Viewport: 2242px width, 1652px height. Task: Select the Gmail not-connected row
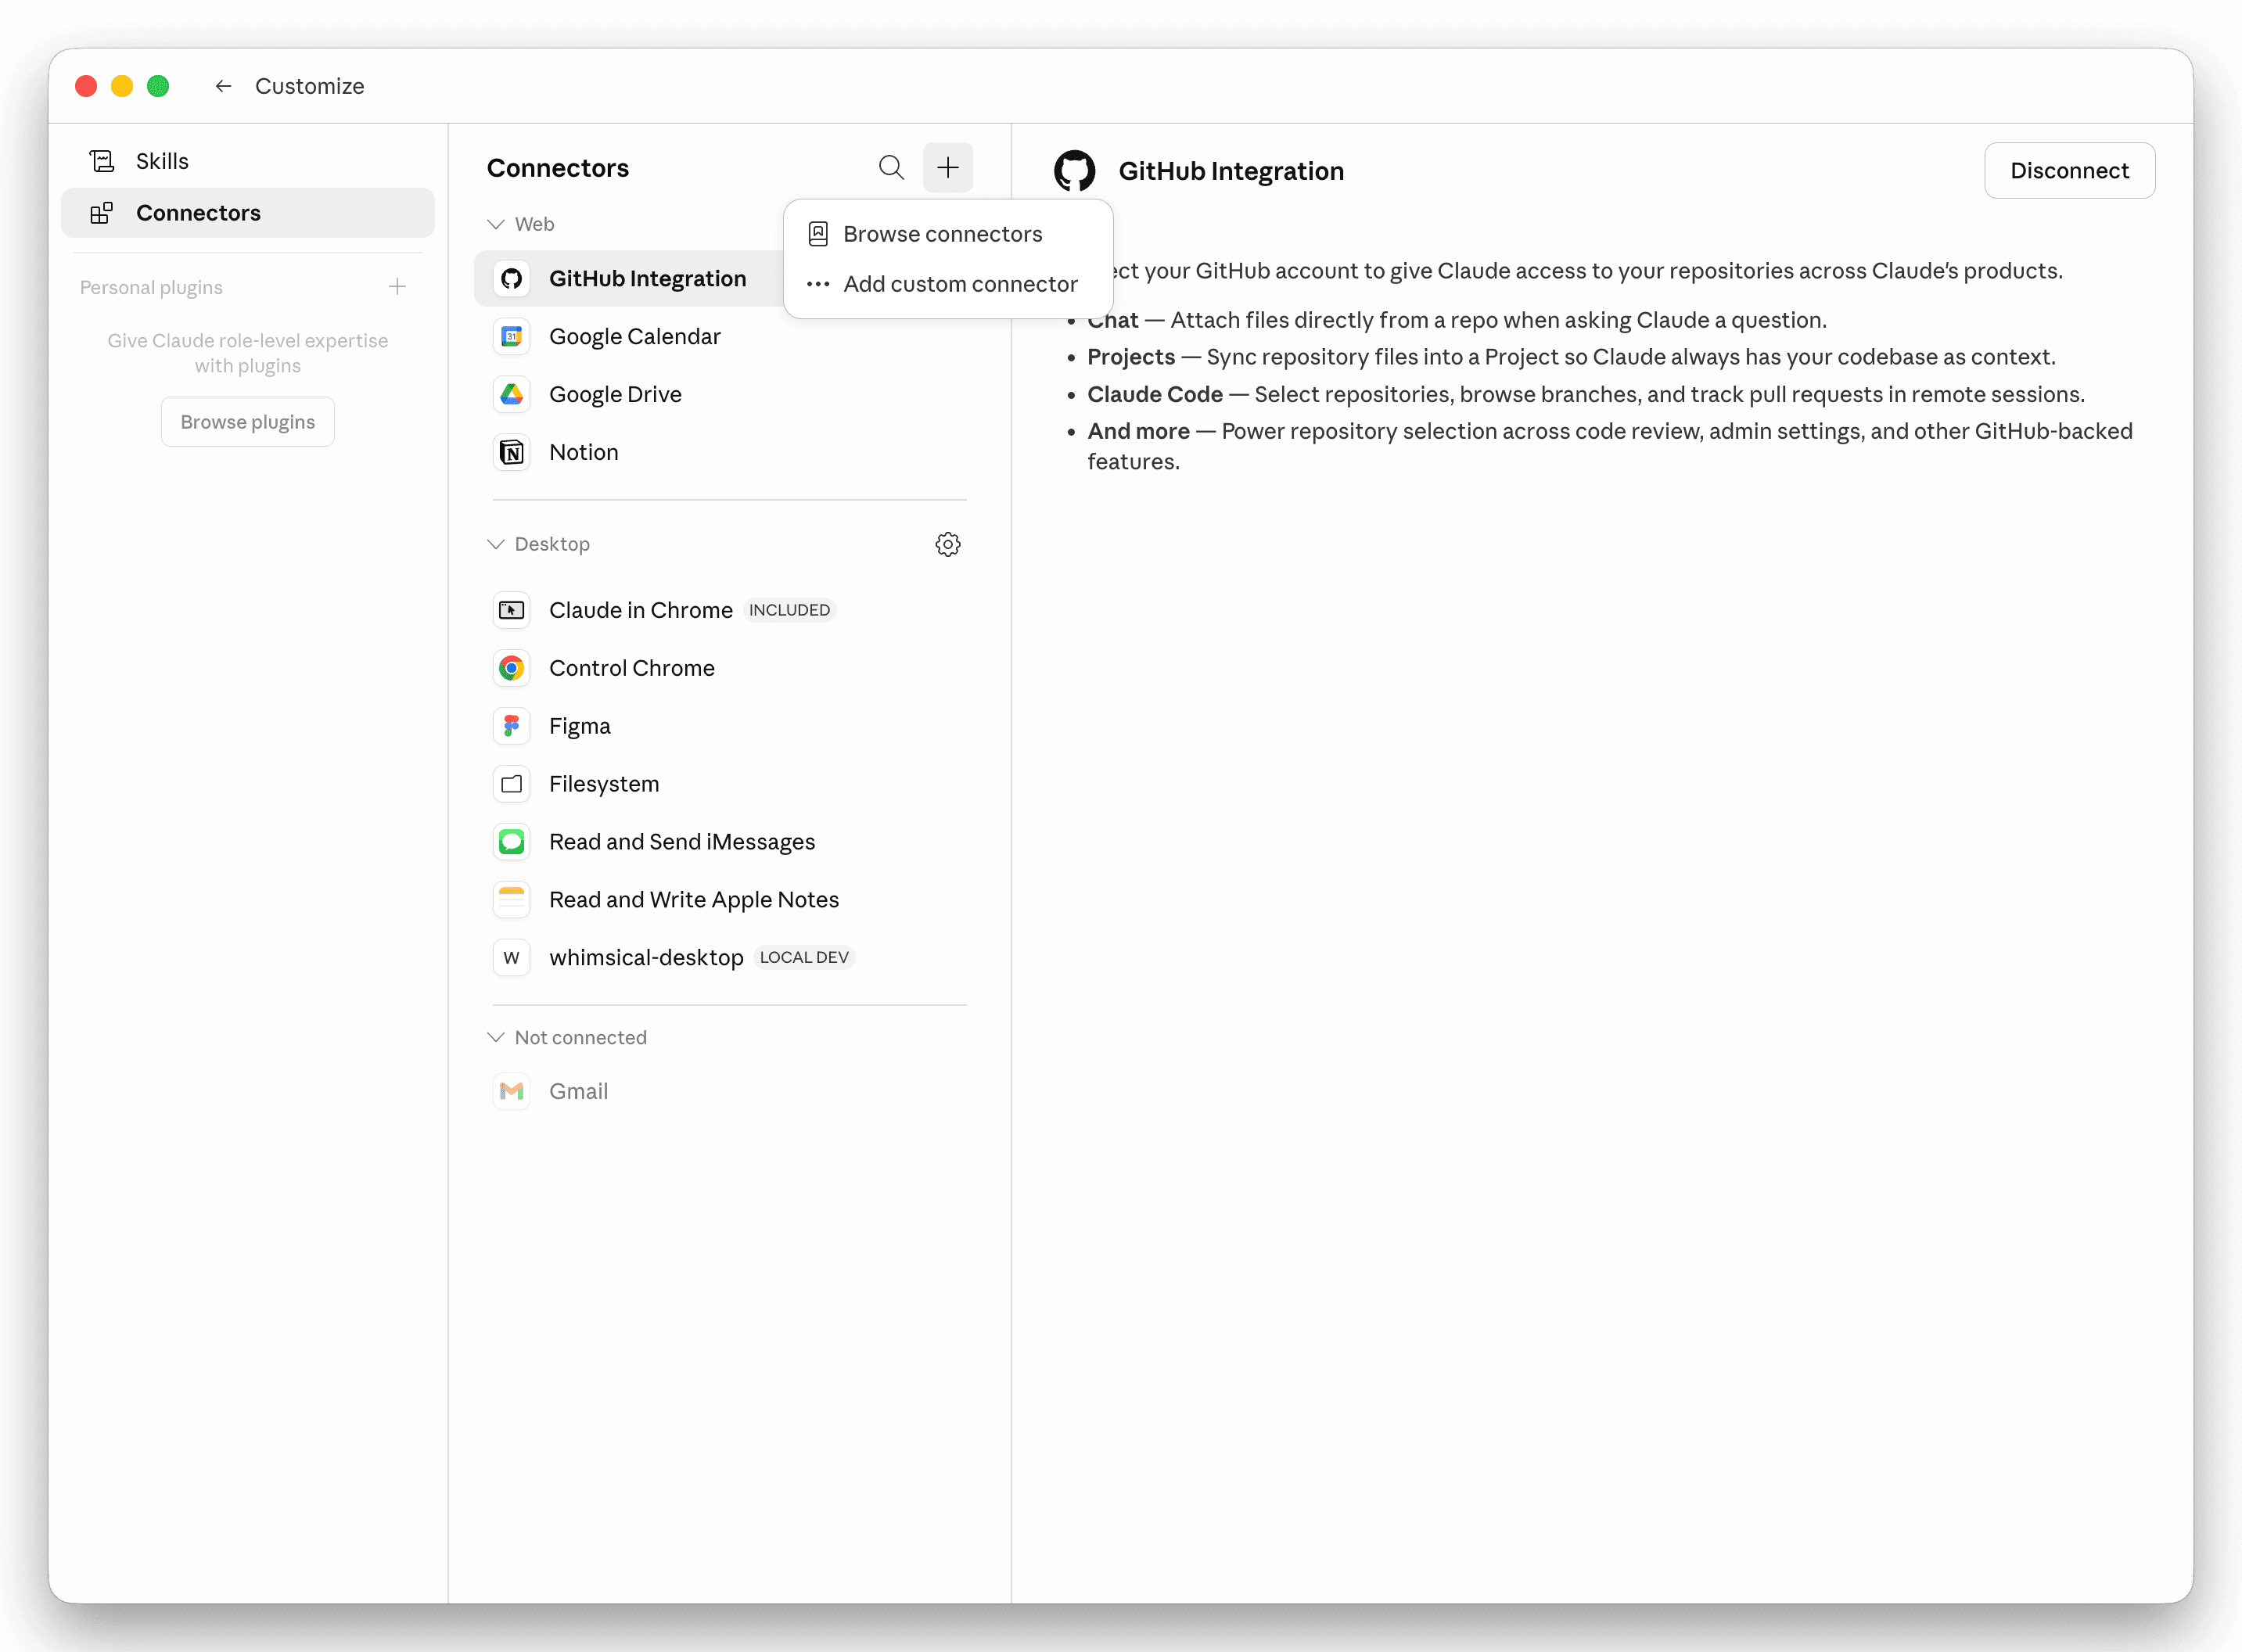point(729,1091)
